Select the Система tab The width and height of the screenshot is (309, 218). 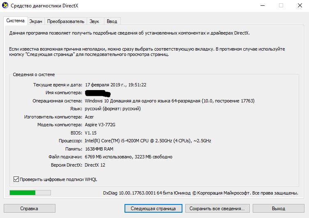pos(15,21)
